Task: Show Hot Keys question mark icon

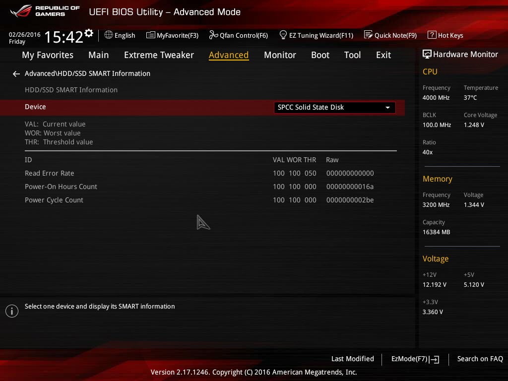Action: click(432, 35)
